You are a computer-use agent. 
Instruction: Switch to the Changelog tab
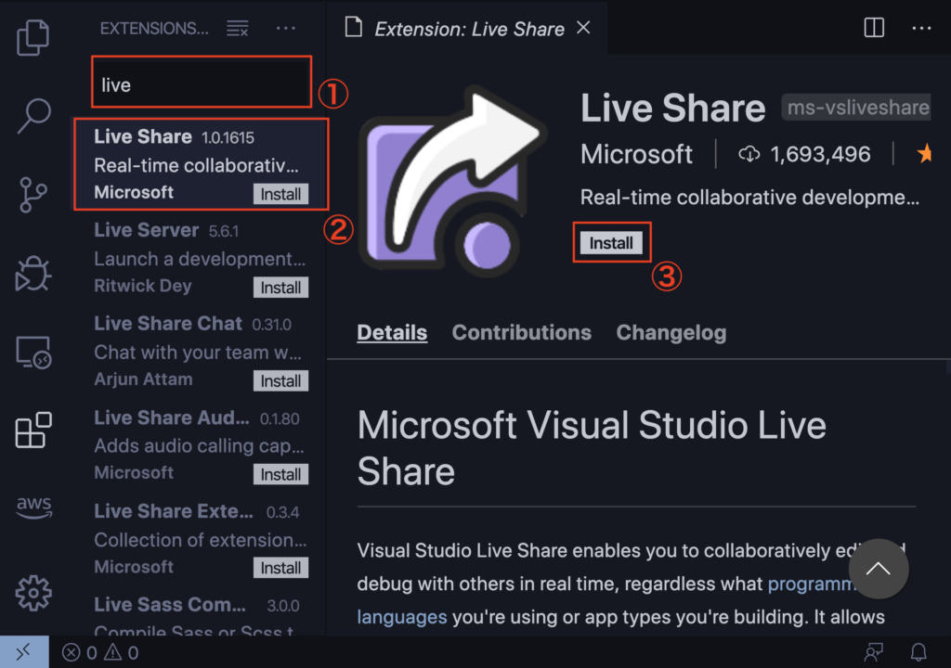671,332
